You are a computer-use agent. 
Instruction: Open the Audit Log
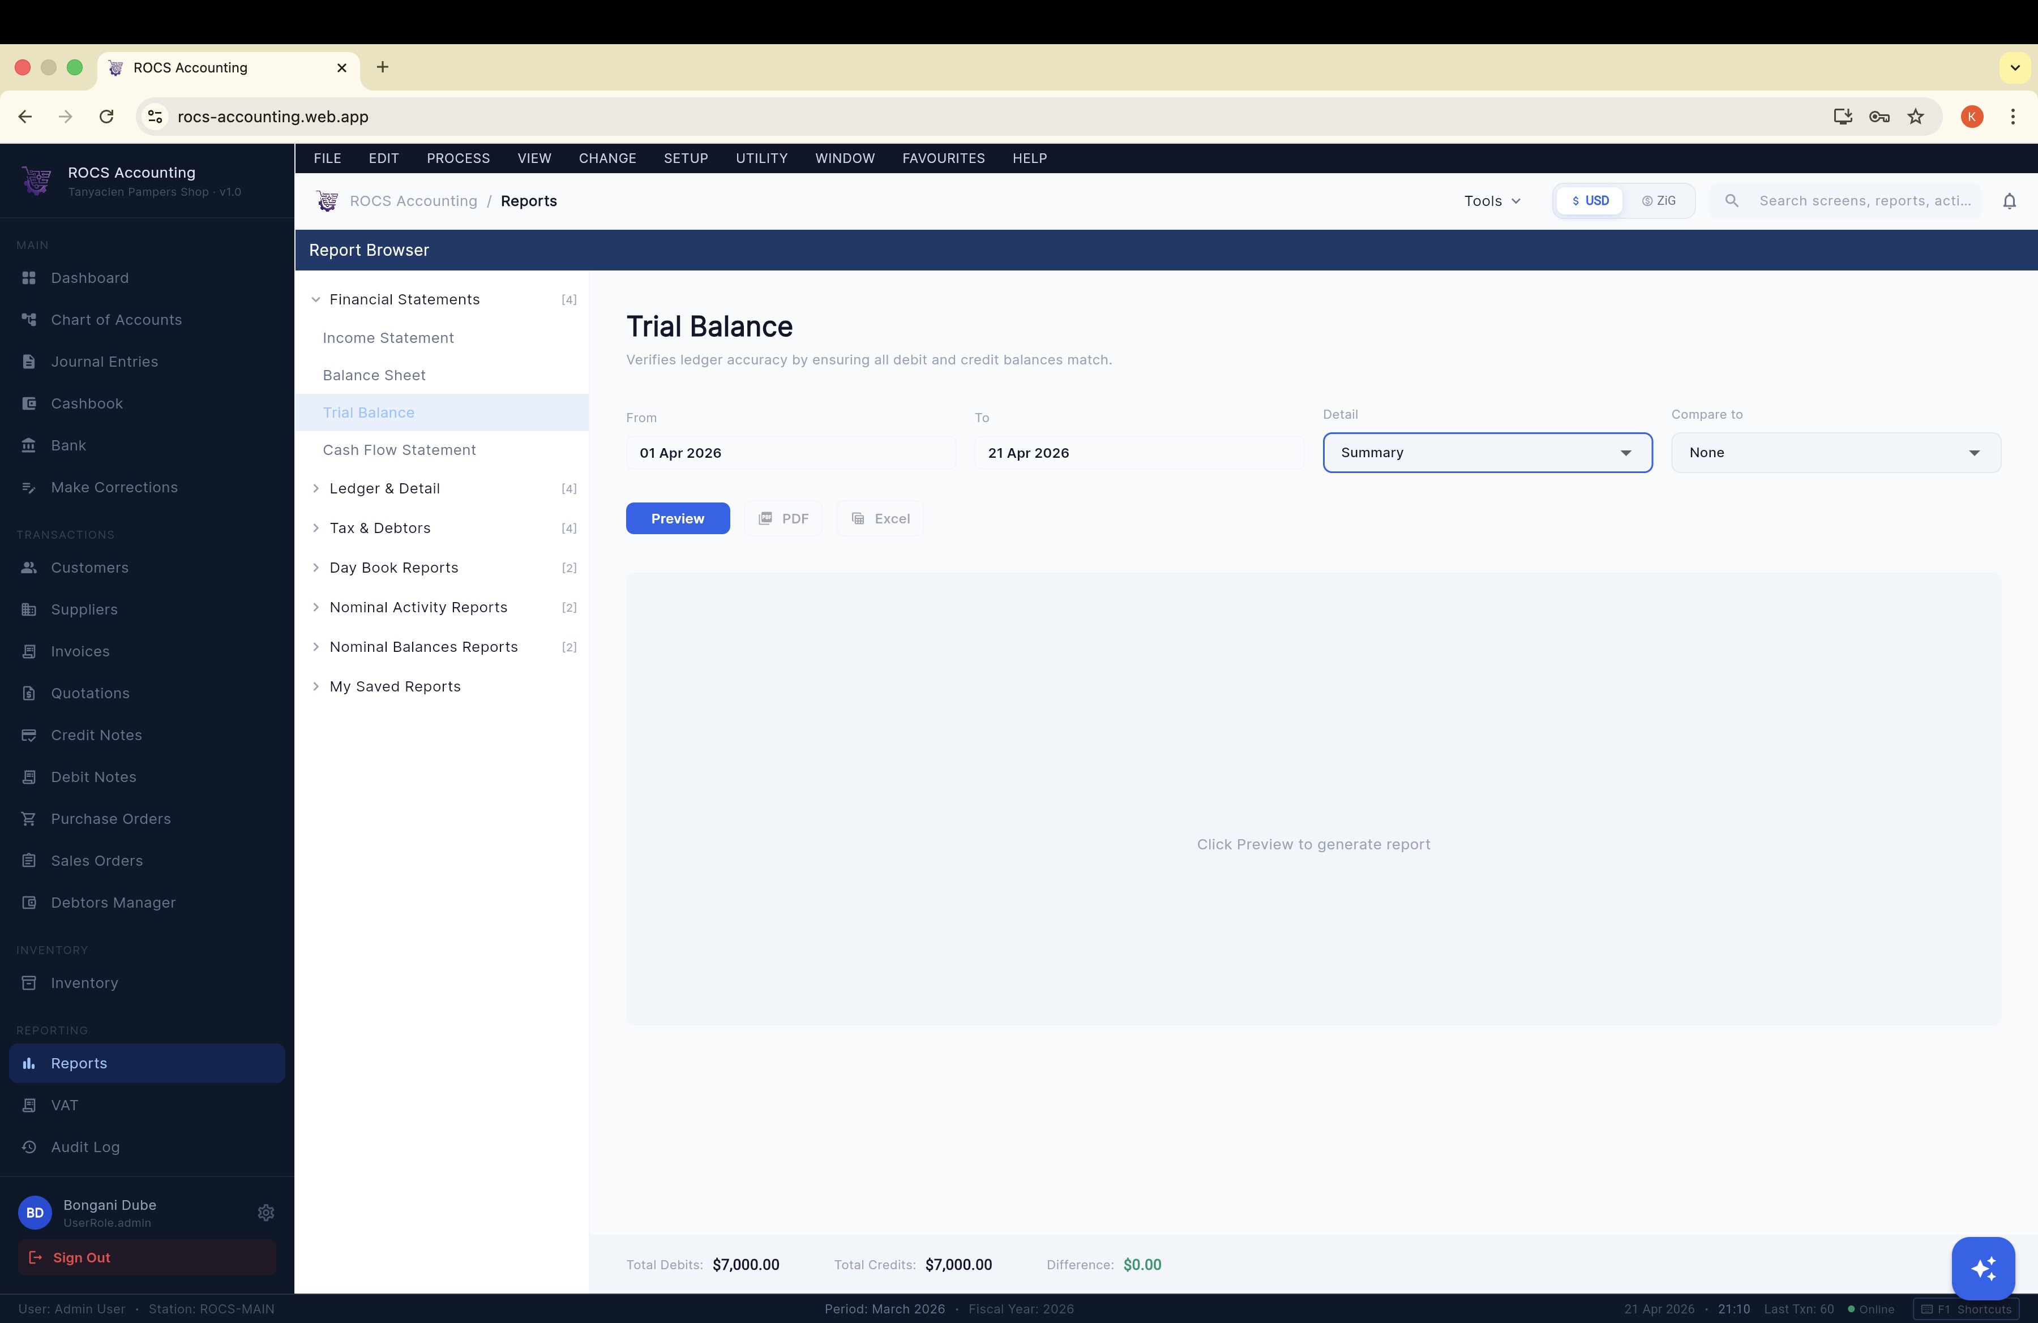pos(84,1148)
